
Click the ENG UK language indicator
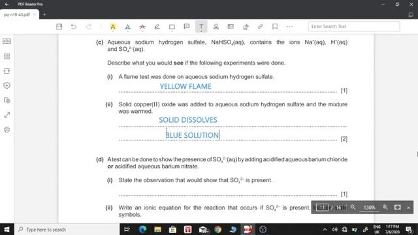pos(377,229)
